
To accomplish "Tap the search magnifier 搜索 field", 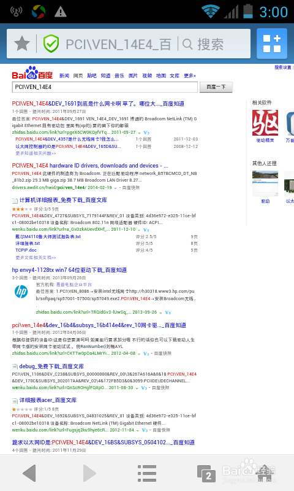I will 203,44.
